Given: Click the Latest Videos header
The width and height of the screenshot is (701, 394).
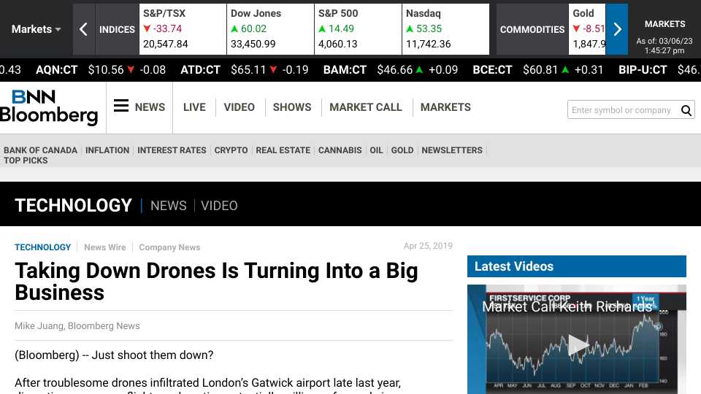Looking at the screenshot, I should coord(577,266).
